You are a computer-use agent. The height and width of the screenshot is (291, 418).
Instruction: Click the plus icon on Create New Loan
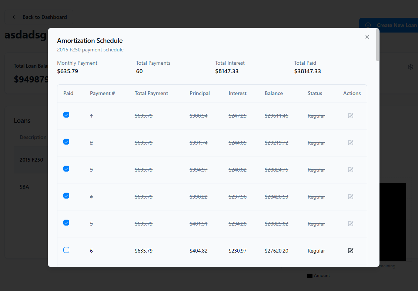pyautogui.click(x=368, y=25)
